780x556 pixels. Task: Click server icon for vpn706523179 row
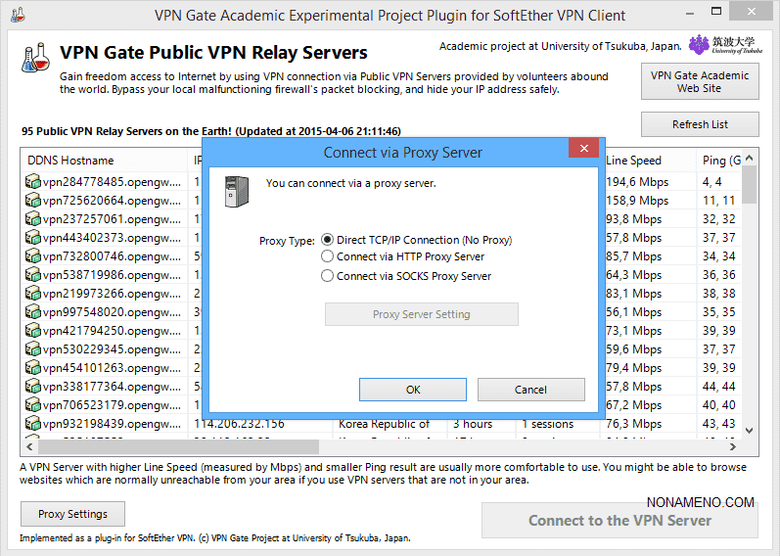coord(33,405)
